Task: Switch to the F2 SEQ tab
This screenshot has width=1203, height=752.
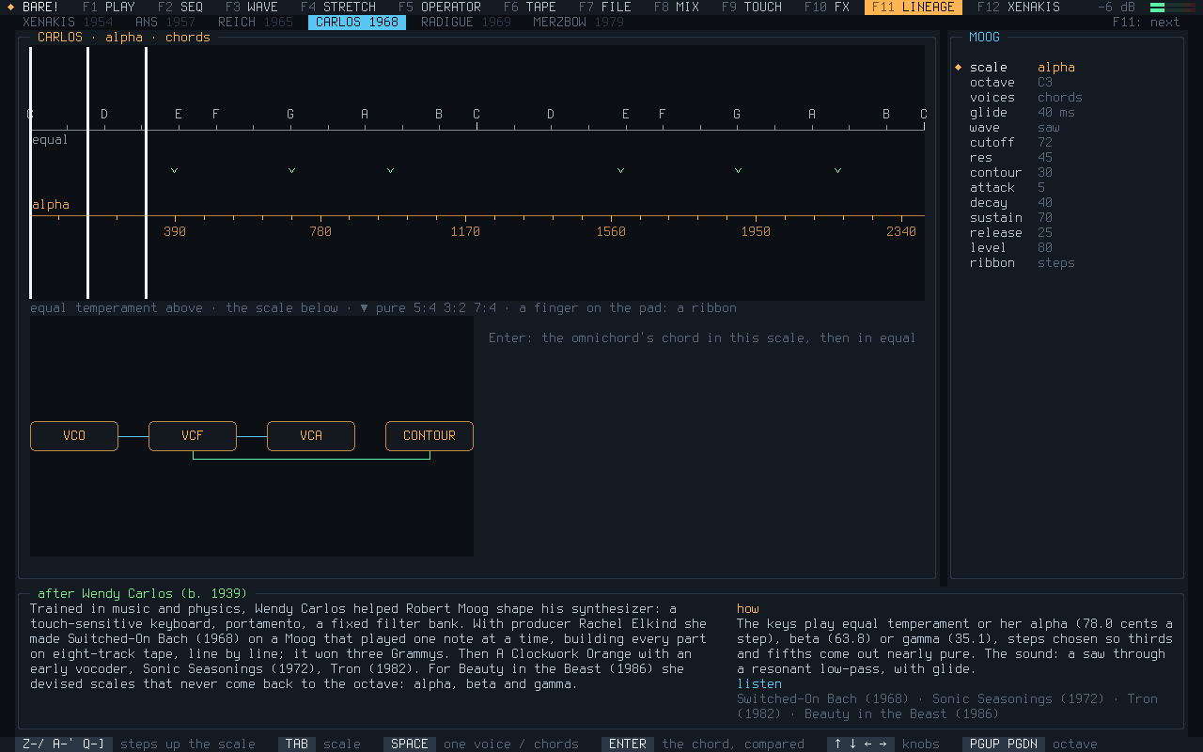Action: coord(180,7)
